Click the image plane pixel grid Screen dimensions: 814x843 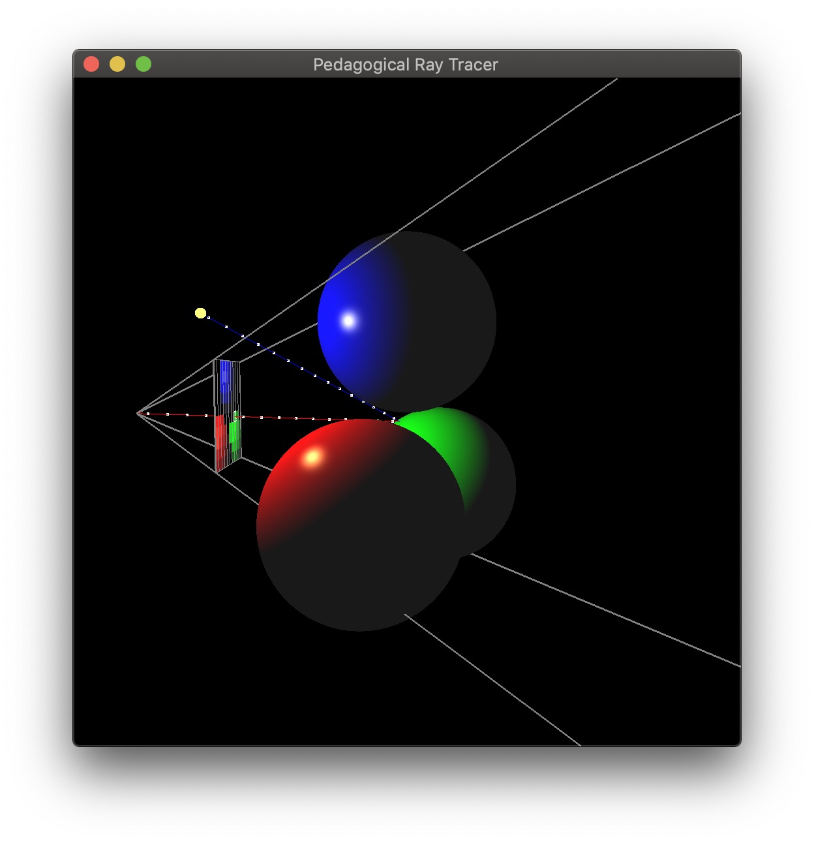click(x=228, y=415)
